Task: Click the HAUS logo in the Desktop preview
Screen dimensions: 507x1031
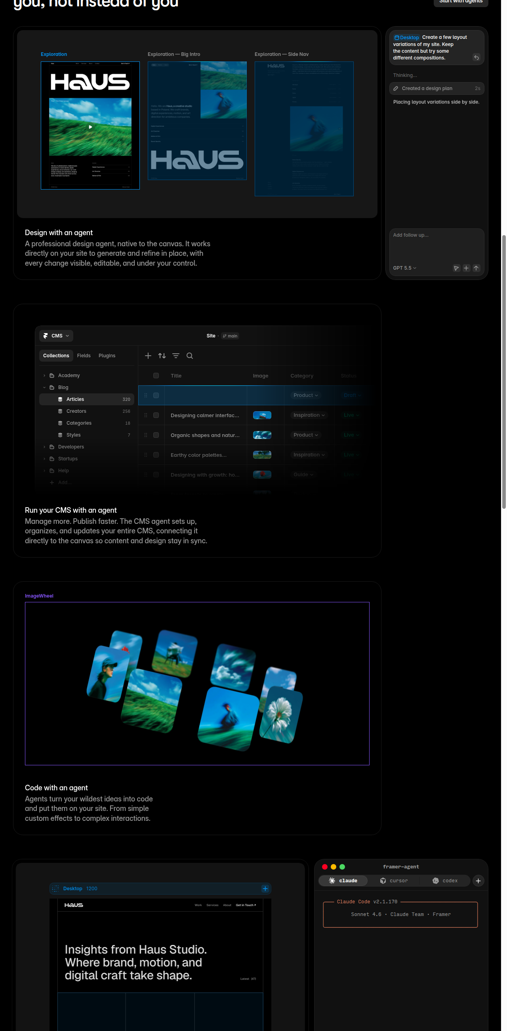Action: tap(74, 905)
